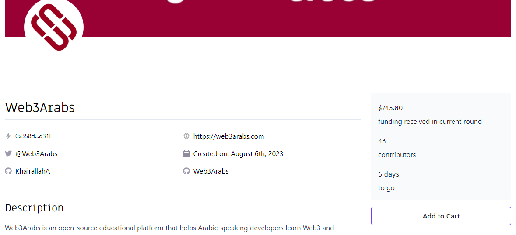Screen dimensions: 516x235
Task: Click the Add to Cart button
Action: pyautogui.click(x=441, y=216)
